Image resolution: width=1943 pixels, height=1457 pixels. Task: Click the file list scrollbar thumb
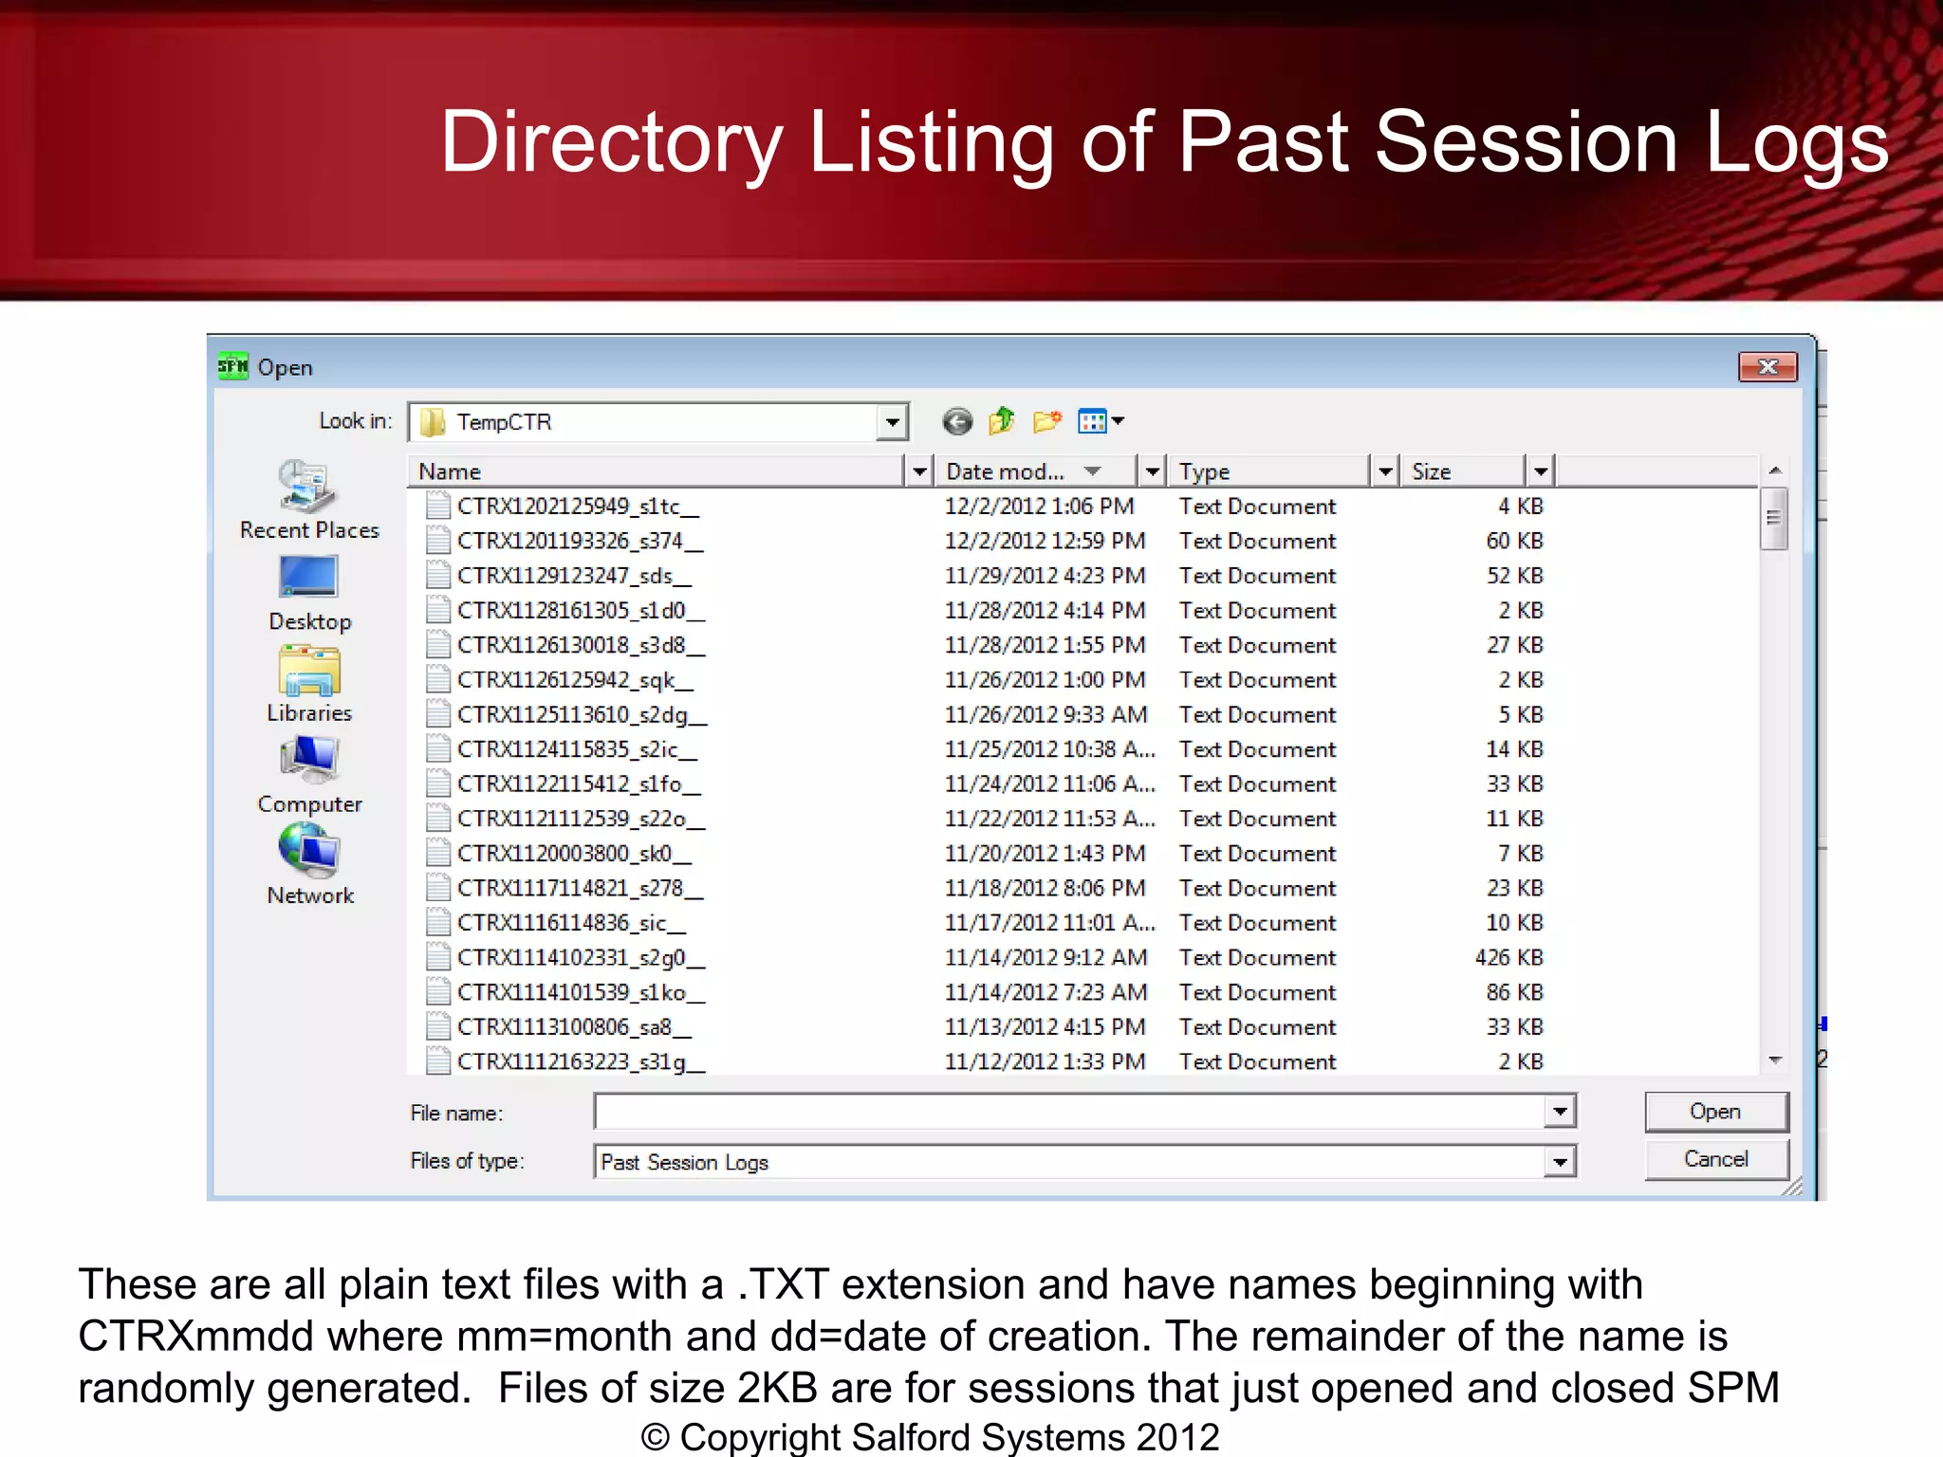pos(1773,518)
